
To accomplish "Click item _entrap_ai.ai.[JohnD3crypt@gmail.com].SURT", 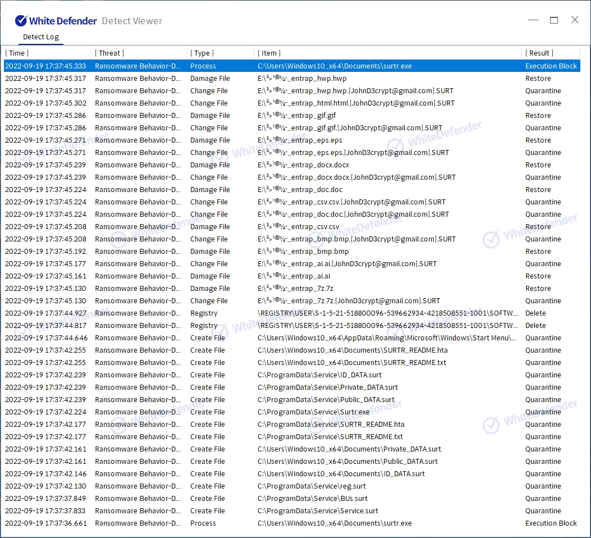I will [347, 264].
